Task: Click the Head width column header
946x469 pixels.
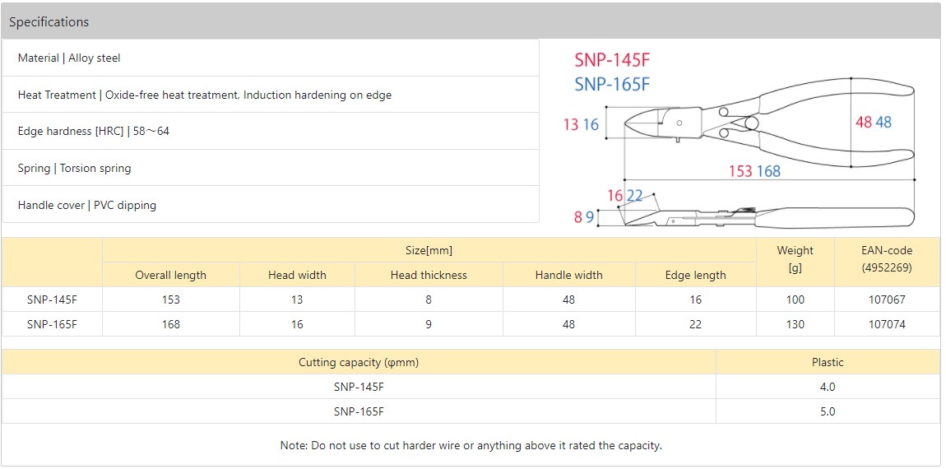Action: 298,275
